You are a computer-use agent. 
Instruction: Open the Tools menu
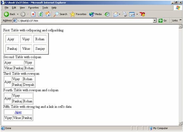tap(45, 8)
